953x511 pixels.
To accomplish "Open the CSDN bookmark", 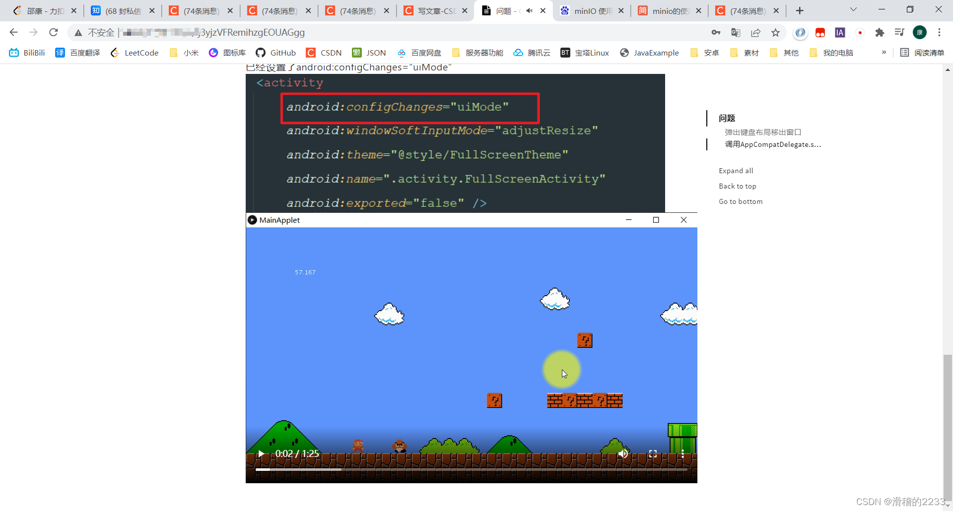I will [324, 53].
